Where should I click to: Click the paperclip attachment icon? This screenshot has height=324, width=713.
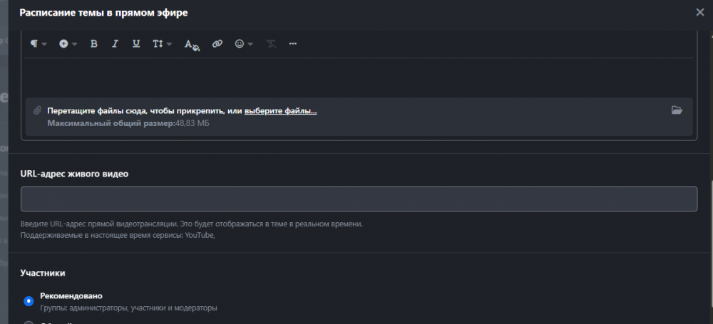click(x=37, y=110)
